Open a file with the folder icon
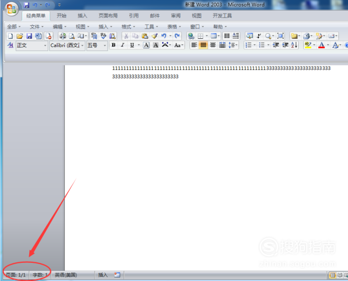 (20, 36)
